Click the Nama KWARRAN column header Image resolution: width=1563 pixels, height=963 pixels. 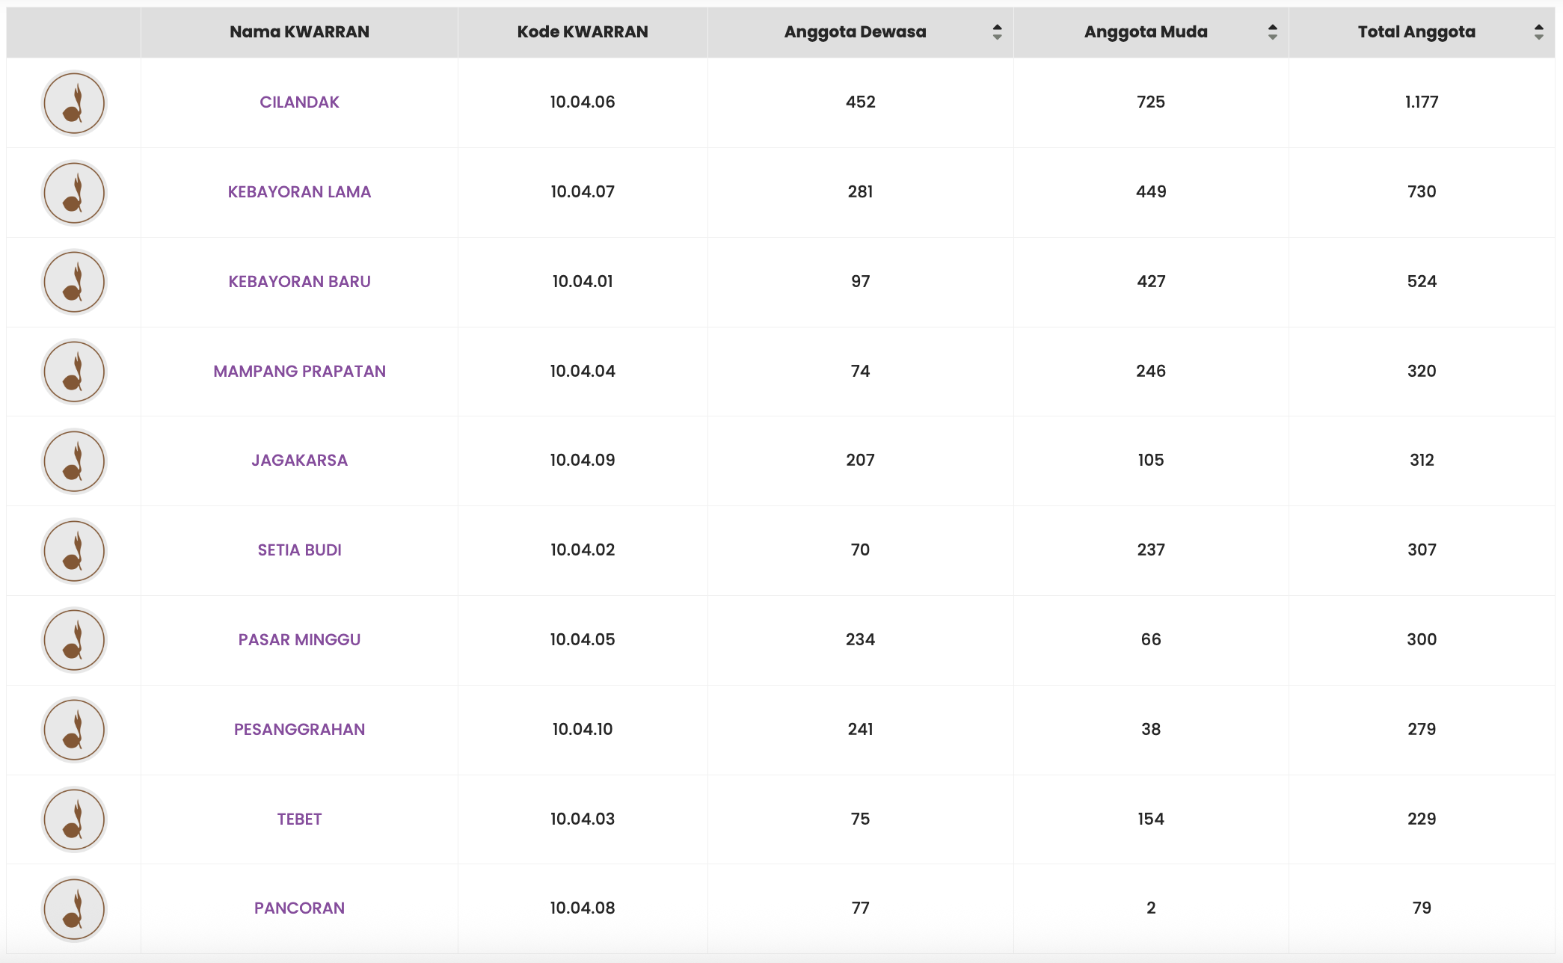[299, 32]
